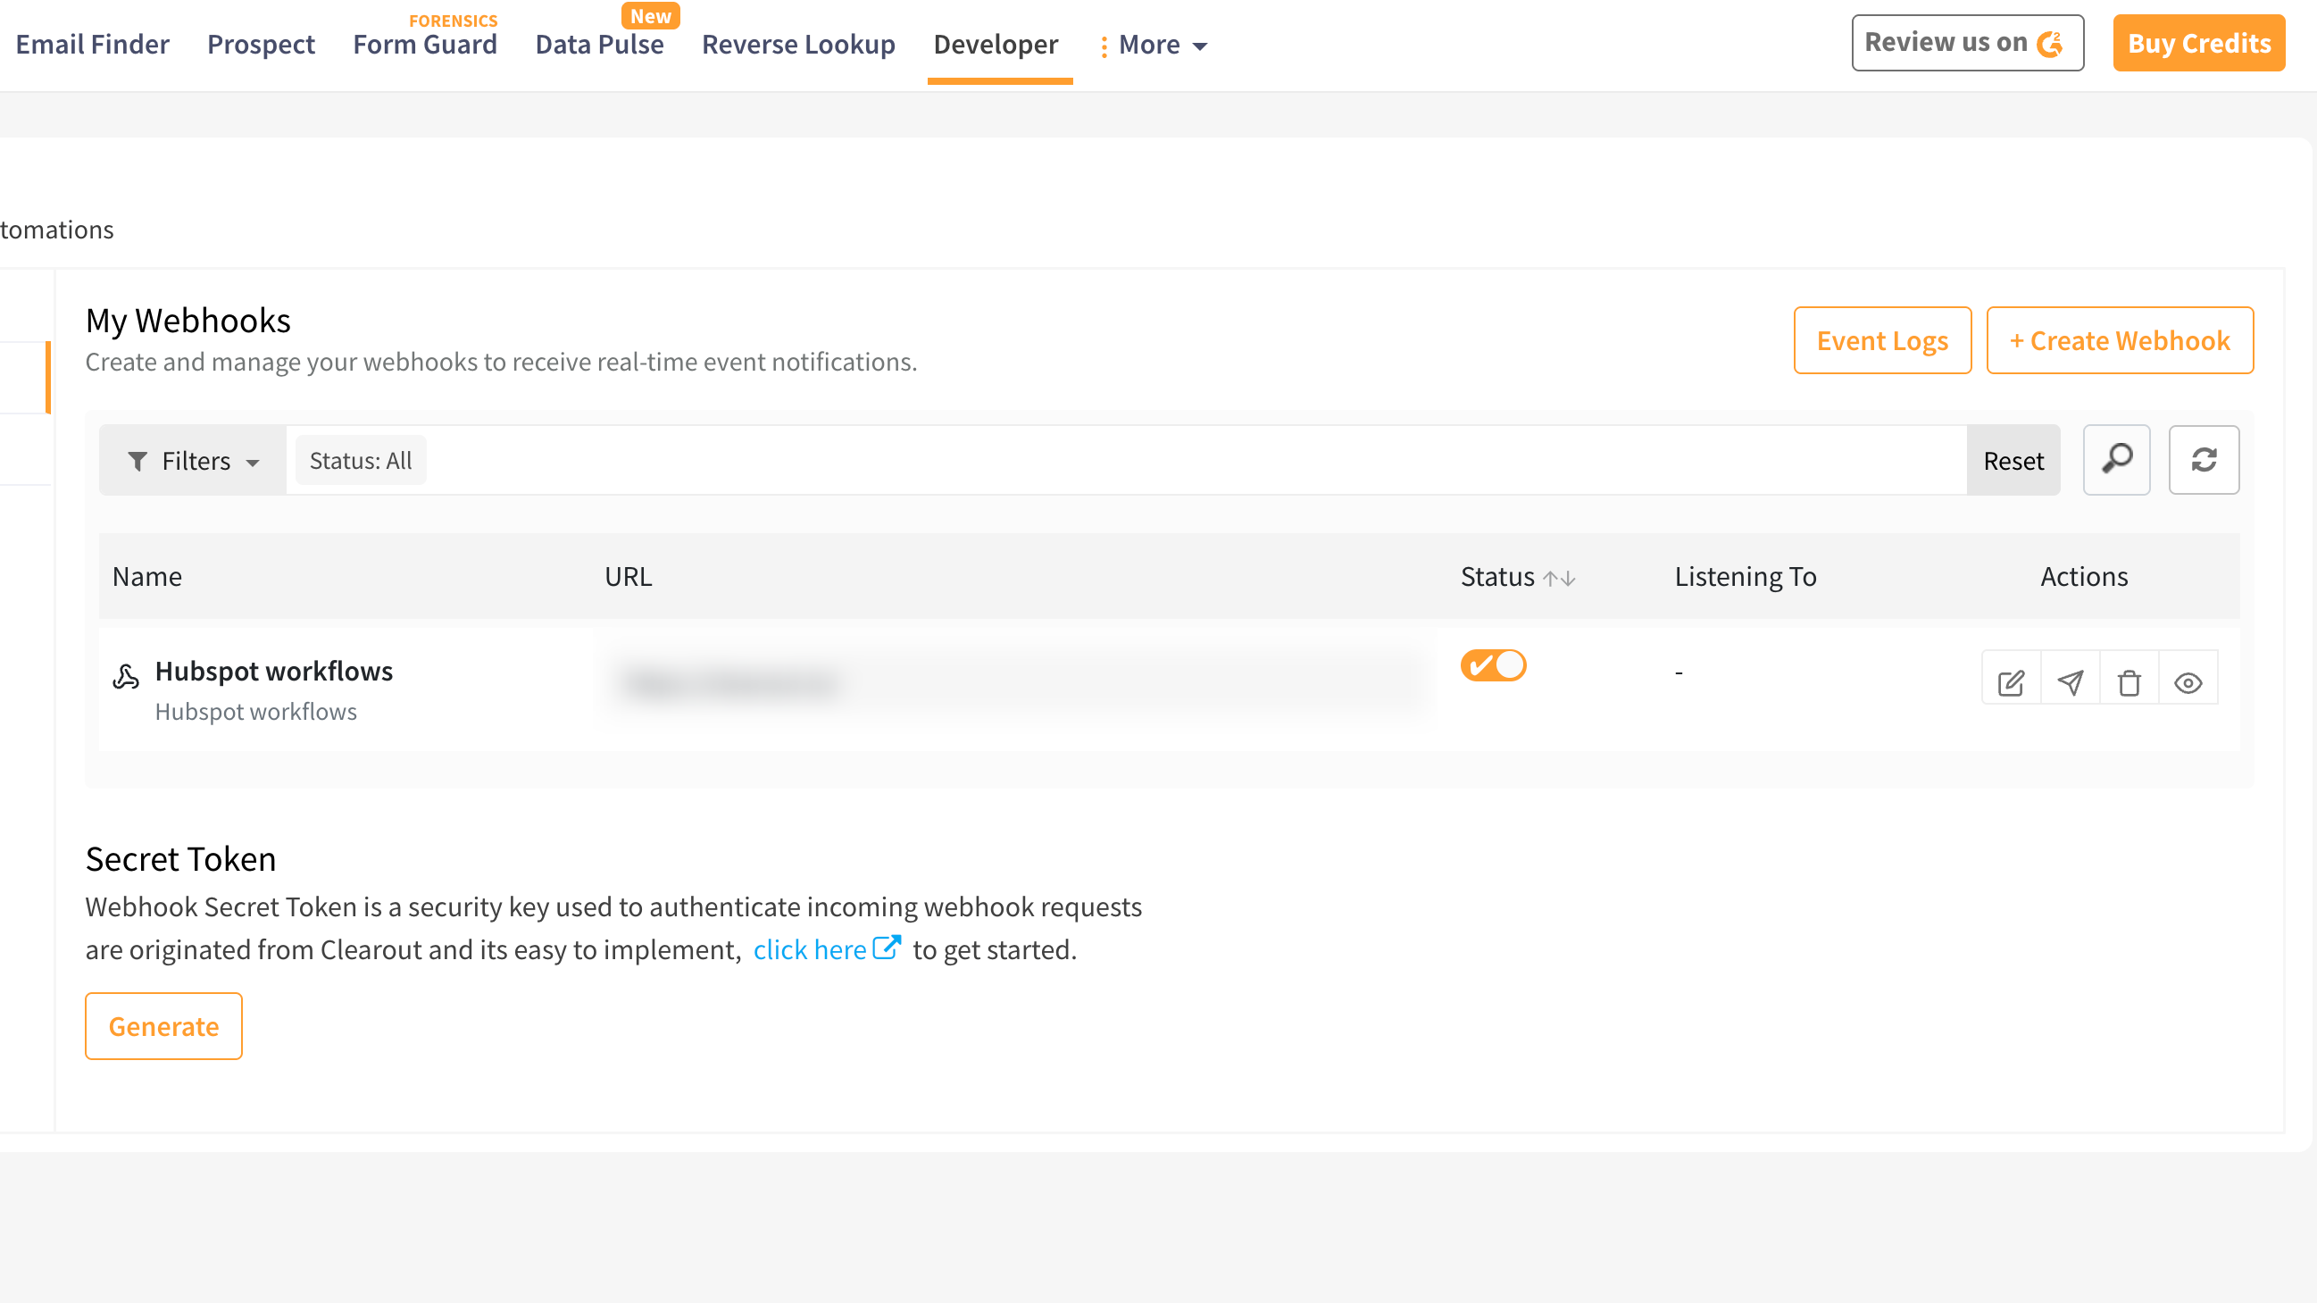
Task: Refresh the webhooks list
Action: click(x=2204, y=460)
